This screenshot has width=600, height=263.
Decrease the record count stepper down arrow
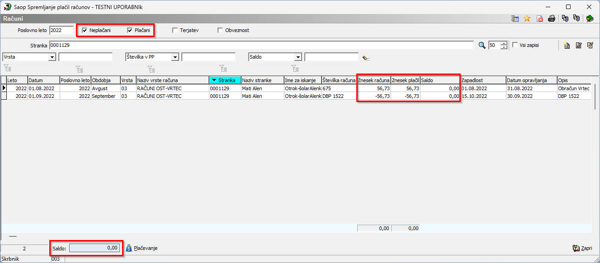coord(504,47)
